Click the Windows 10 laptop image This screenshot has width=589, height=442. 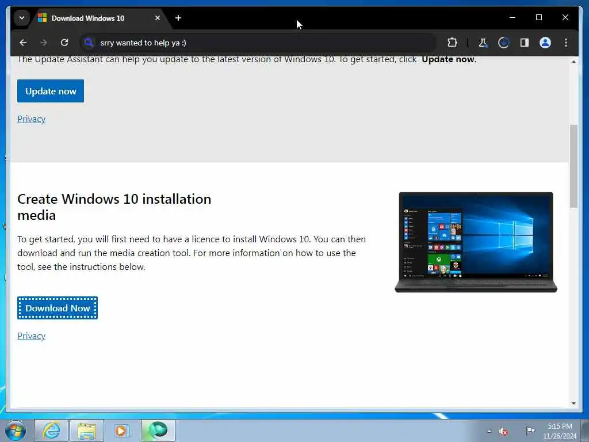tap(476, 242)
